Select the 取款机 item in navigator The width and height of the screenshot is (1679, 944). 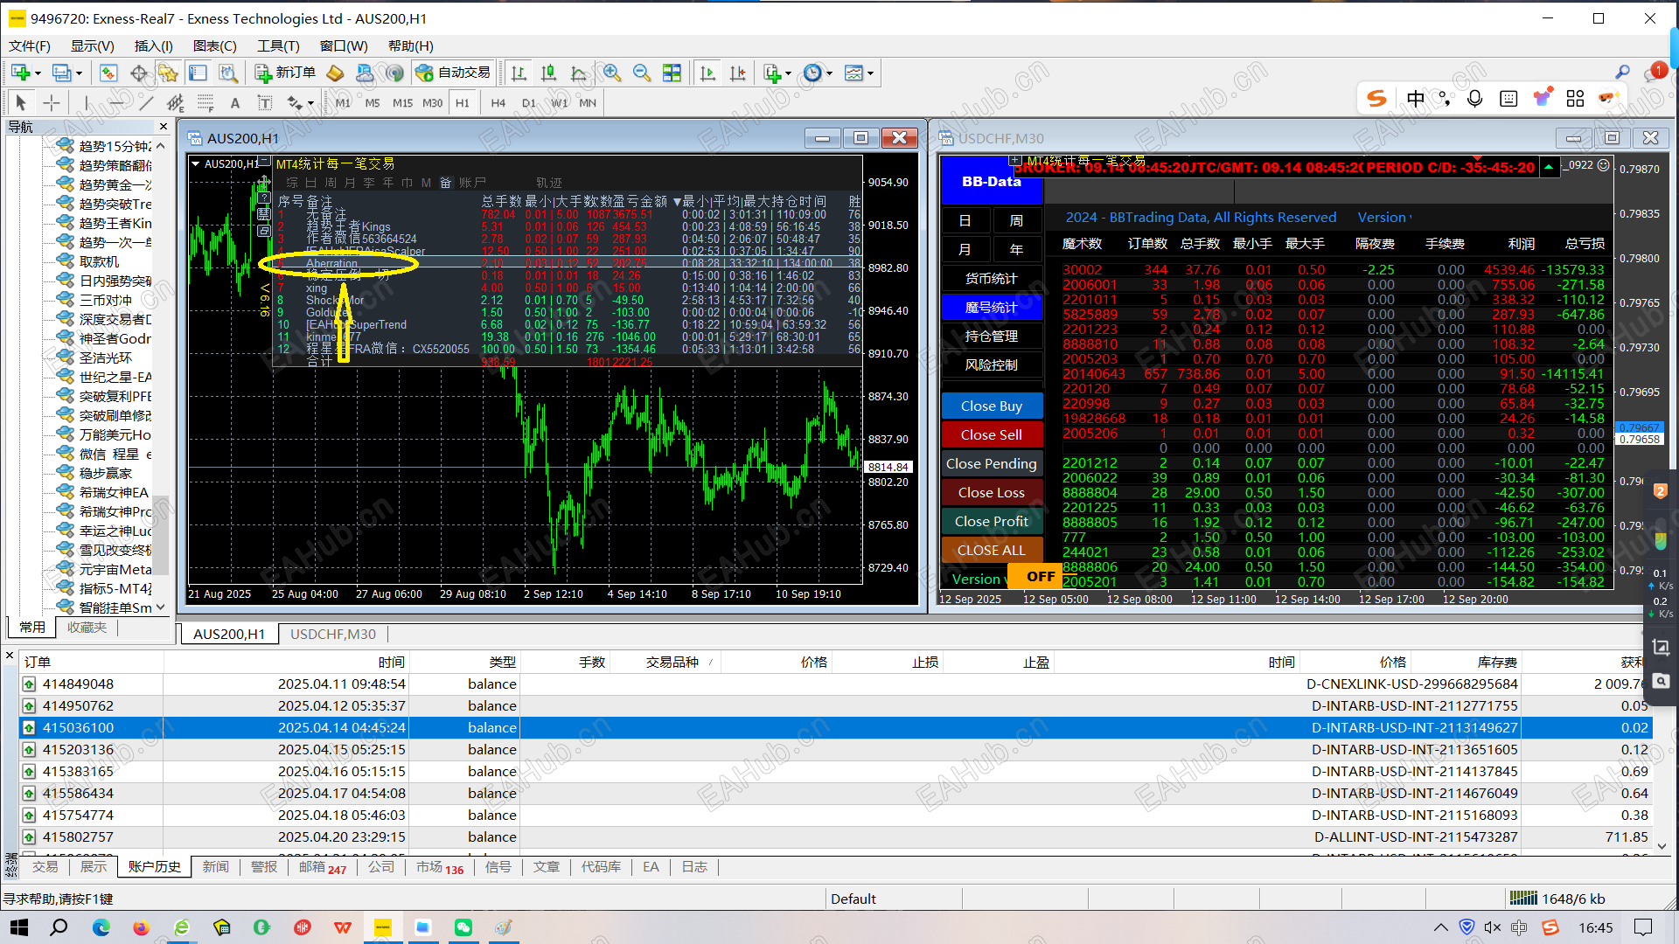point(99,261)
